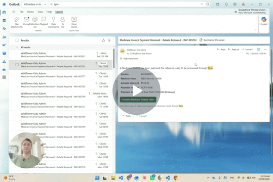Click the Reply button below the message body

tap(127, 116)
